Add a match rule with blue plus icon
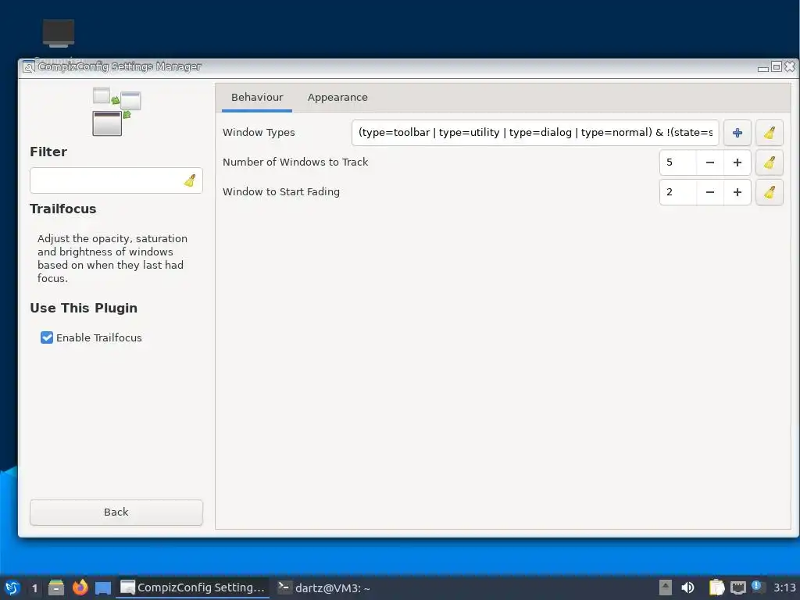Image resolution: width=800 pixels, height=600 pixels. click(737, 133)
